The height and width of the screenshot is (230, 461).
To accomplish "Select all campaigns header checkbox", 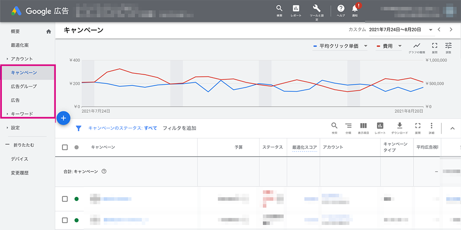I will coord(65,147).
